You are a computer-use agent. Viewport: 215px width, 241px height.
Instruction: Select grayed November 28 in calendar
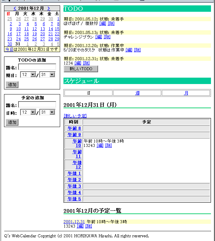[35, 19]
